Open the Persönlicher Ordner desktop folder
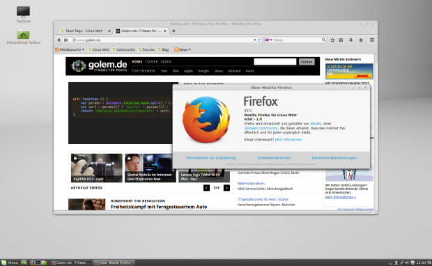The image size is (432, 266). click(24, 37)
